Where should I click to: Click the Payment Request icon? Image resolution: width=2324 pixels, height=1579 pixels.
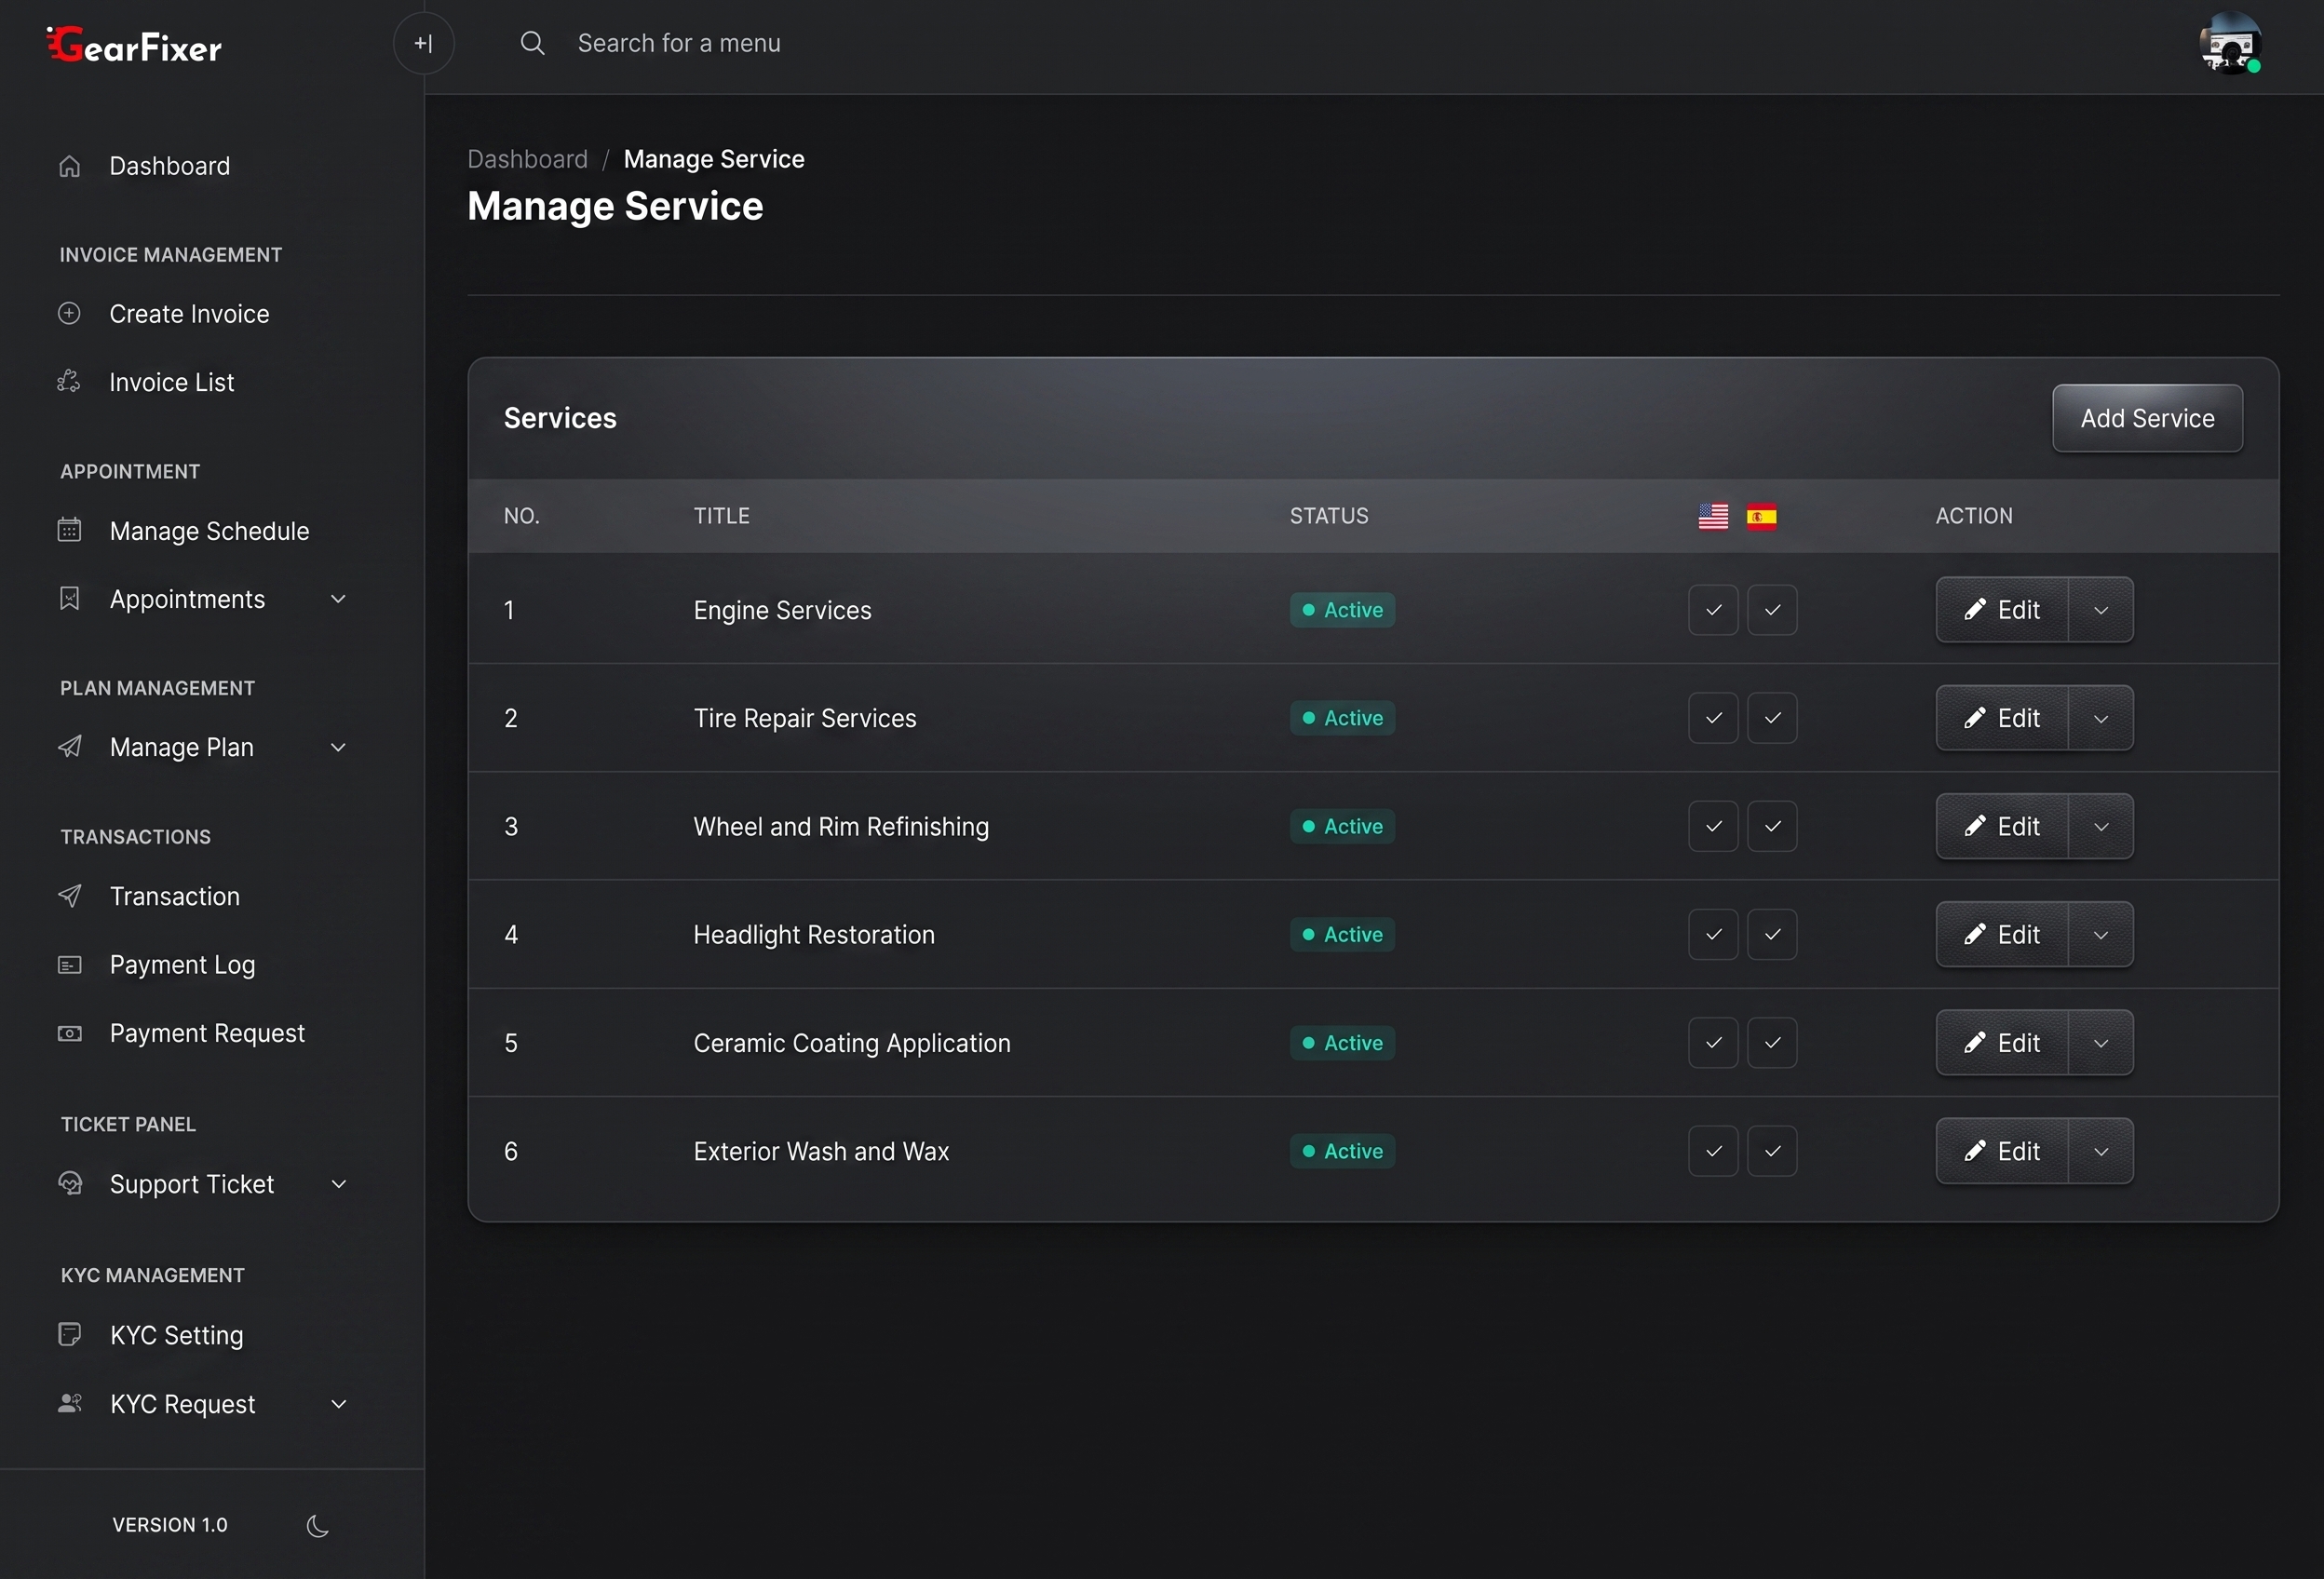coord(69,1033)
